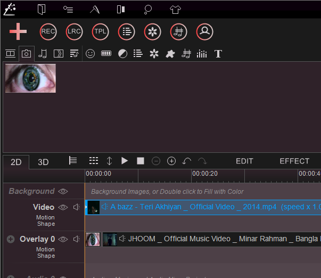The image size is (321, 278).
Task: Click the red circular flower effect button
Action: (x=153, y=32)
